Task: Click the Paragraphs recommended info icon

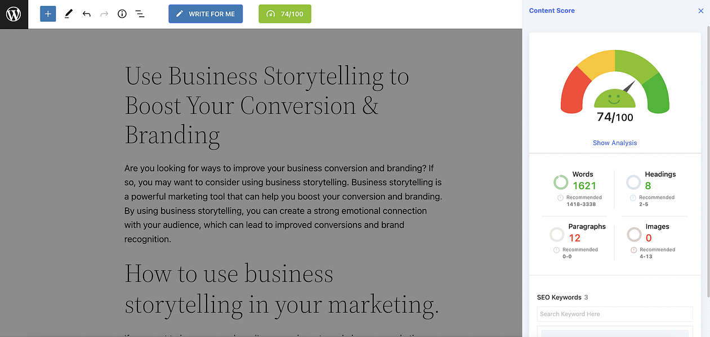Action: click(x=556, y=250)
